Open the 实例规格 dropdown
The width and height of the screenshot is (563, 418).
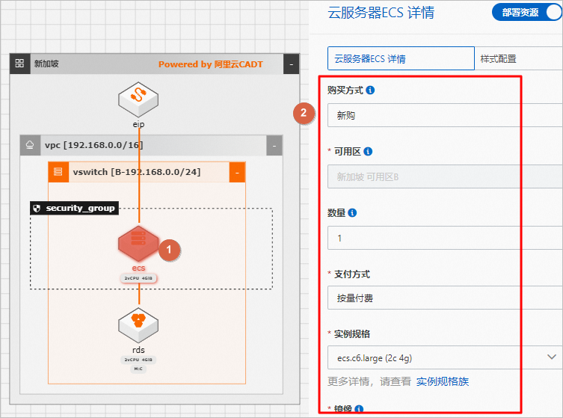pos(445,357)
